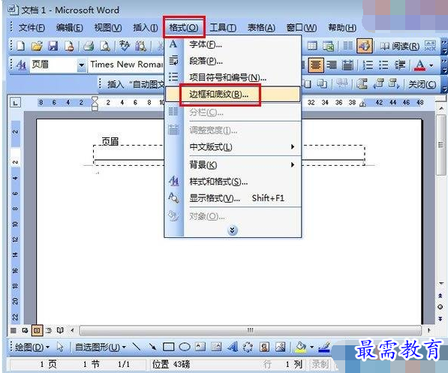Screen dimensions: 448x373
Task: Expand full Format menu with chevrons
Action: click(233, 230)
